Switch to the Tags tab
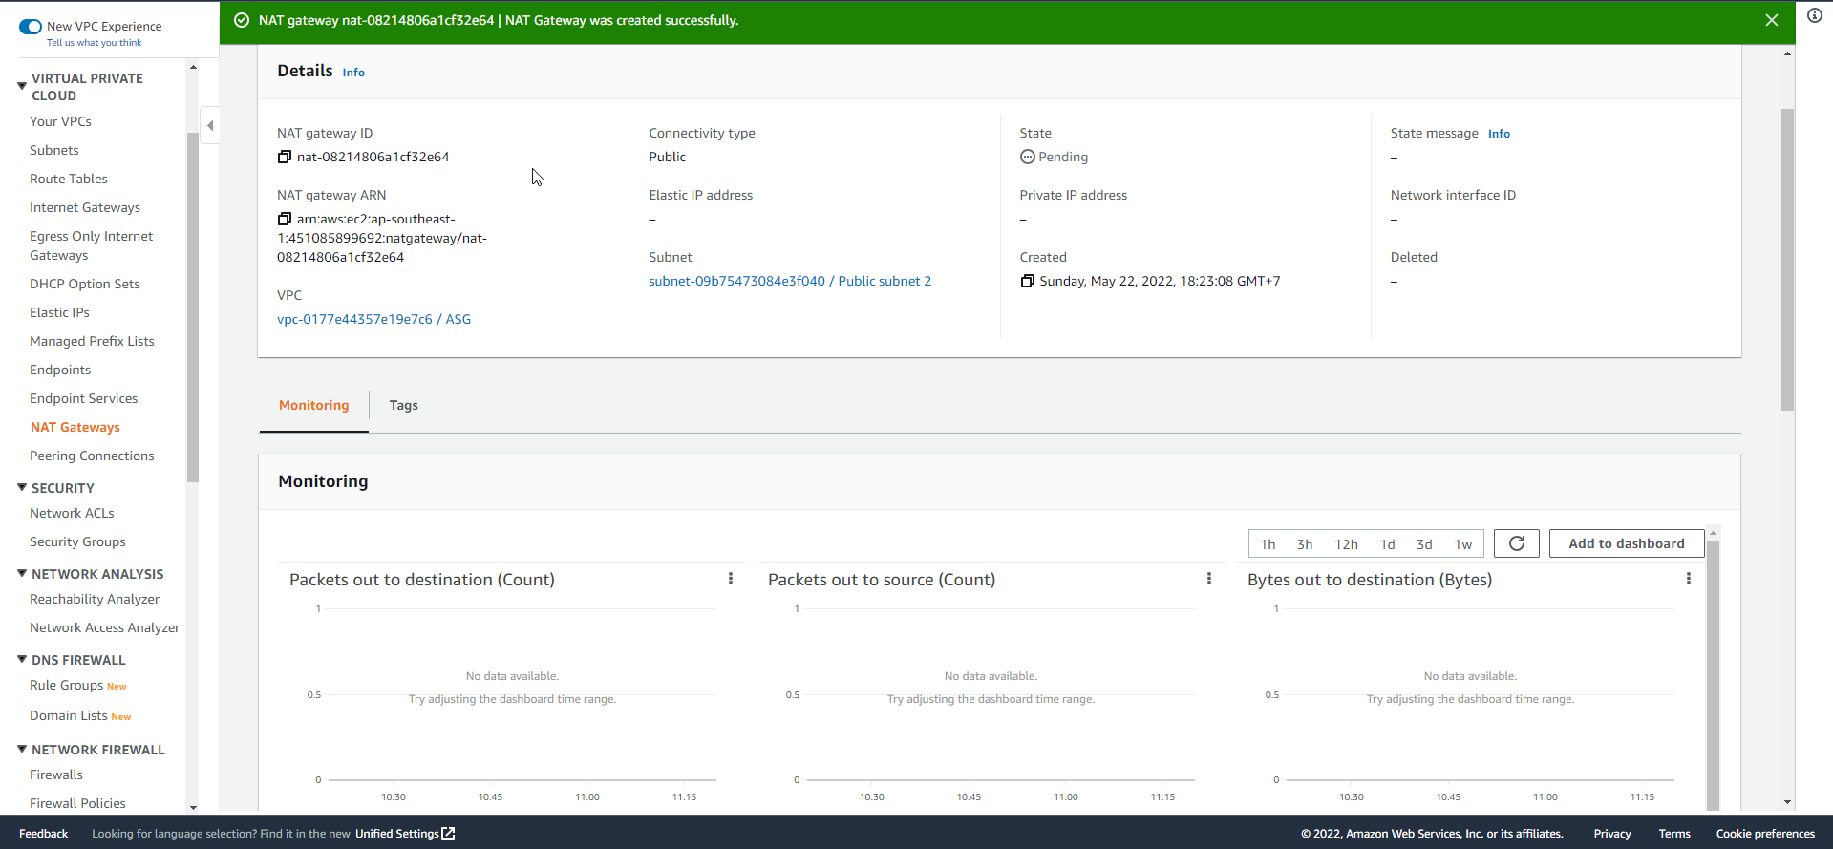This screenshot has width=1833, height=849. click(x=403, y=405)
